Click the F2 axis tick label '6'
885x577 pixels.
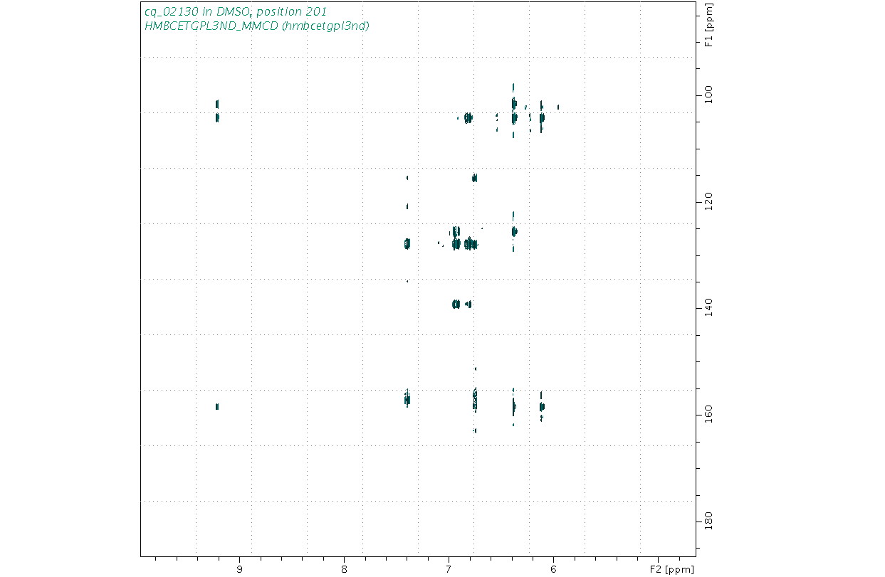coord(553,569)
